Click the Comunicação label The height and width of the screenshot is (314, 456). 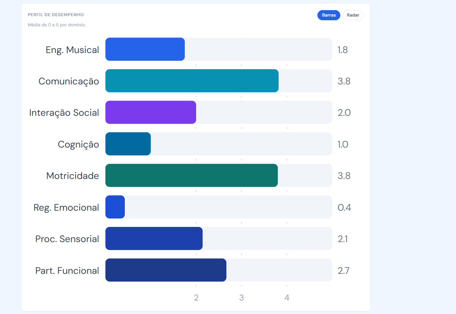coord(69,81)
